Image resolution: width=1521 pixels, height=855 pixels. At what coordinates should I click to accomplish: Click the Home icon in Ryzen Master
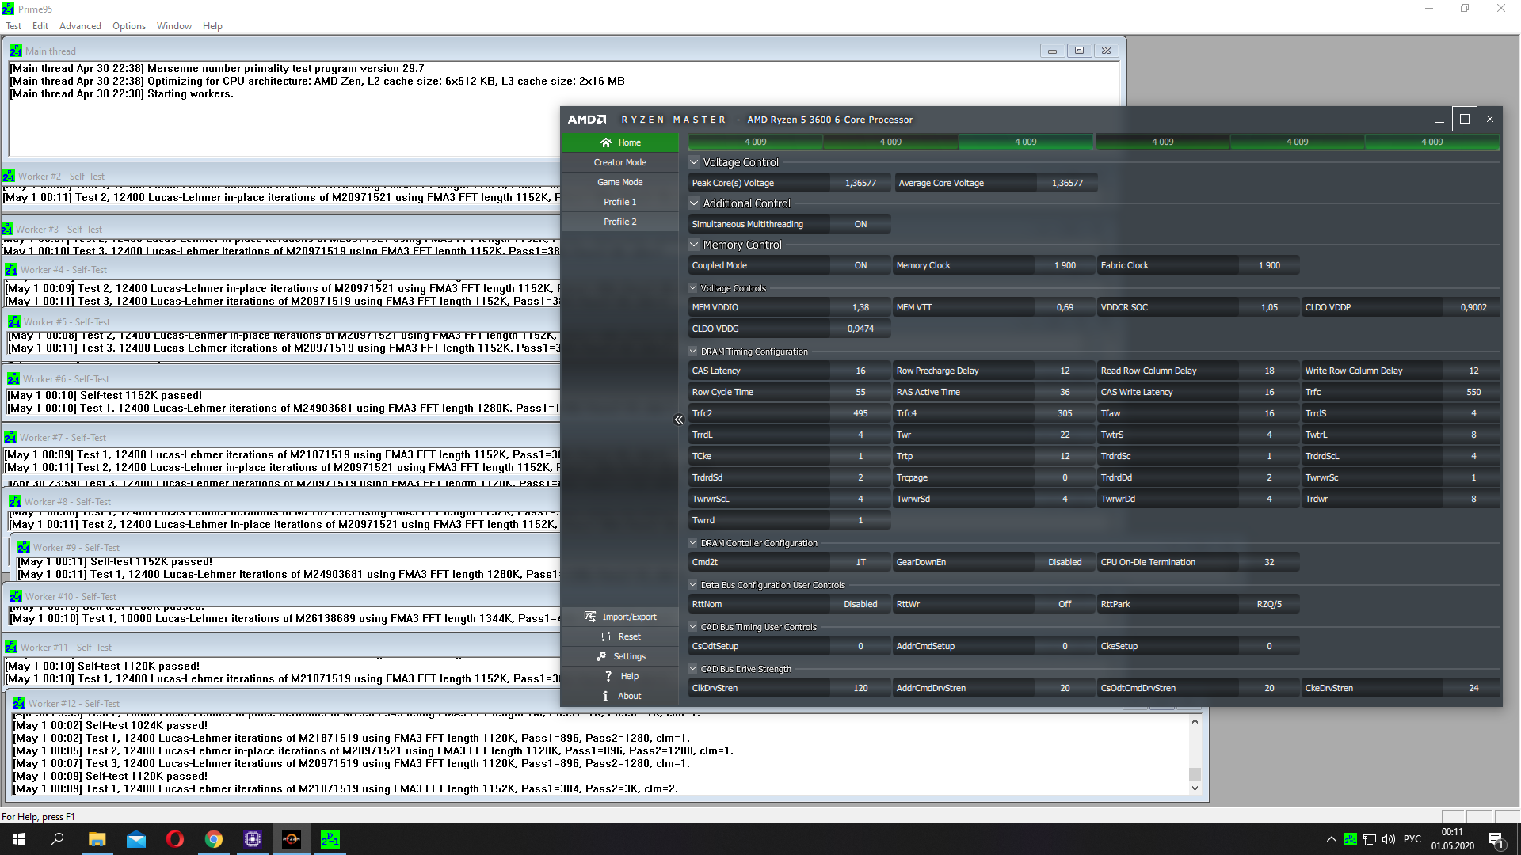point(606,142)
